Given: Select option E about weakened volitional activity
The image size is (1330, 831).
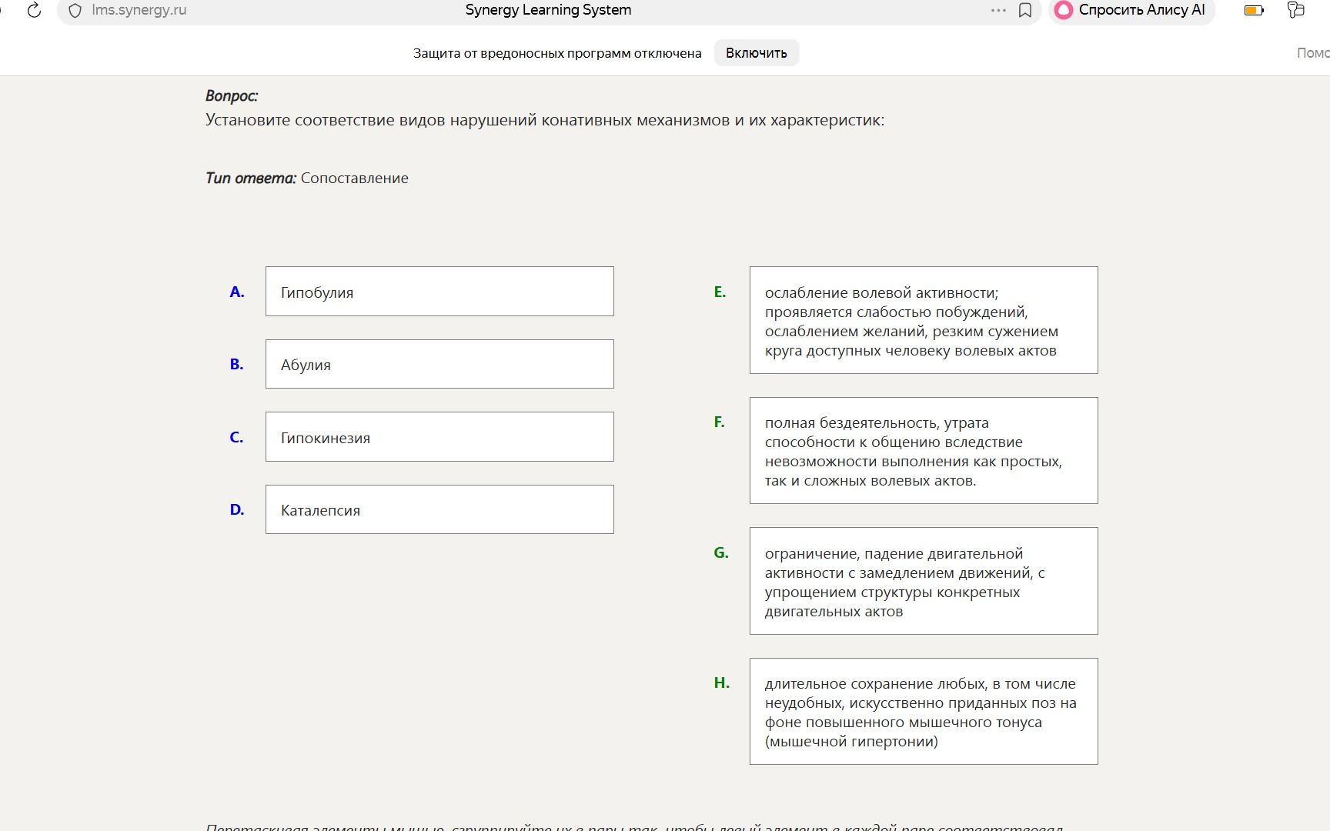Looking at the screenshot, I should [x=924, y=320].
